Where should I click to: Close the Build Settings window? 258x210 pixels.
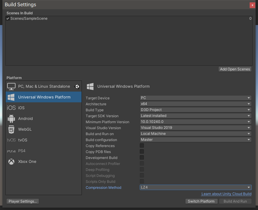pyautogui.click(x=252, y=5)
